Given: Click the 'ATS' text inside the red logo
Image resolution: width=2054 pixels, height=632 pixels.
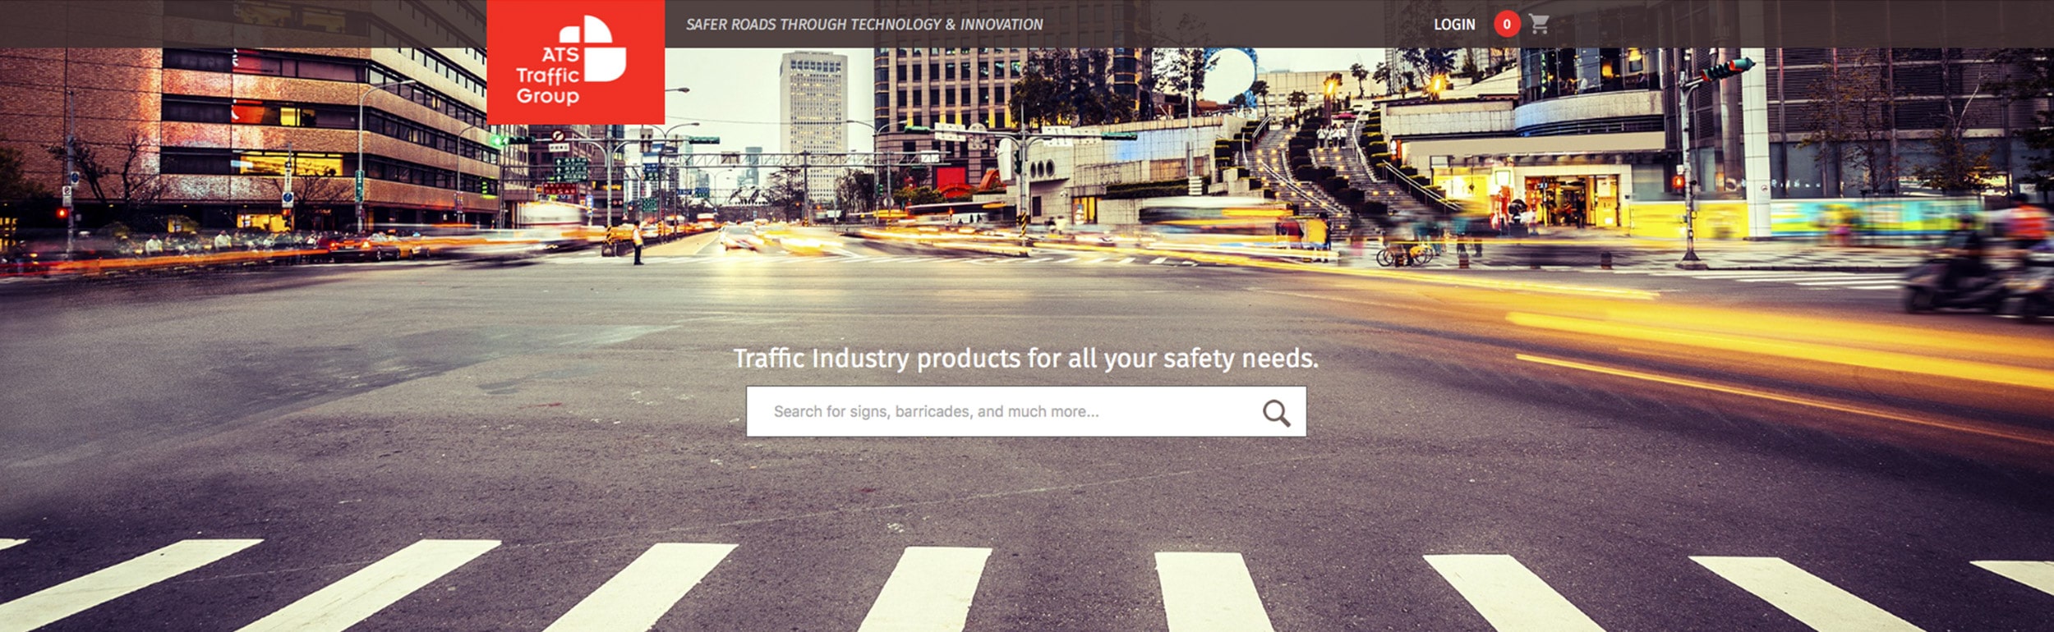Looking at the screenshot, I should coord(560,54).
